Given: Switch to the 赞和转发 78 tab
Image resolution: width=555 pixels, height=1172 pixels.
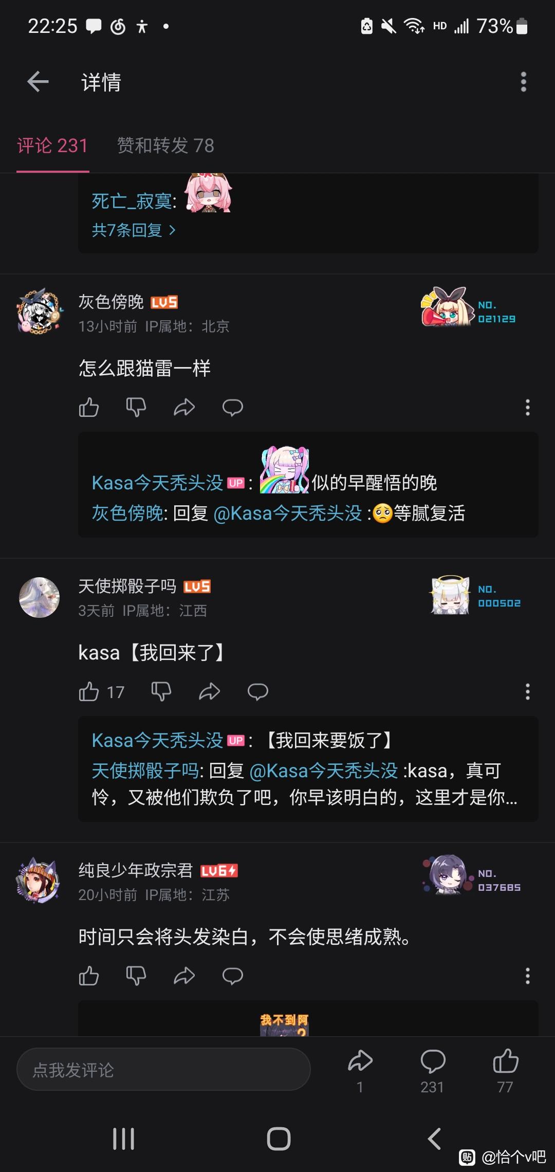Looking at the screenshot, I should click(165, 145).
